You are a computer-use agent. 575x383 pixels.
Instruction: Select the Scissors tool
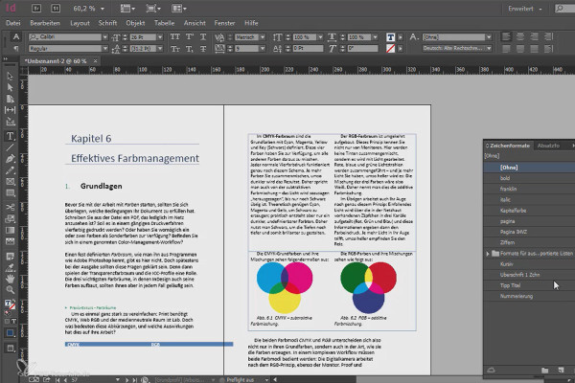point(10,207)
